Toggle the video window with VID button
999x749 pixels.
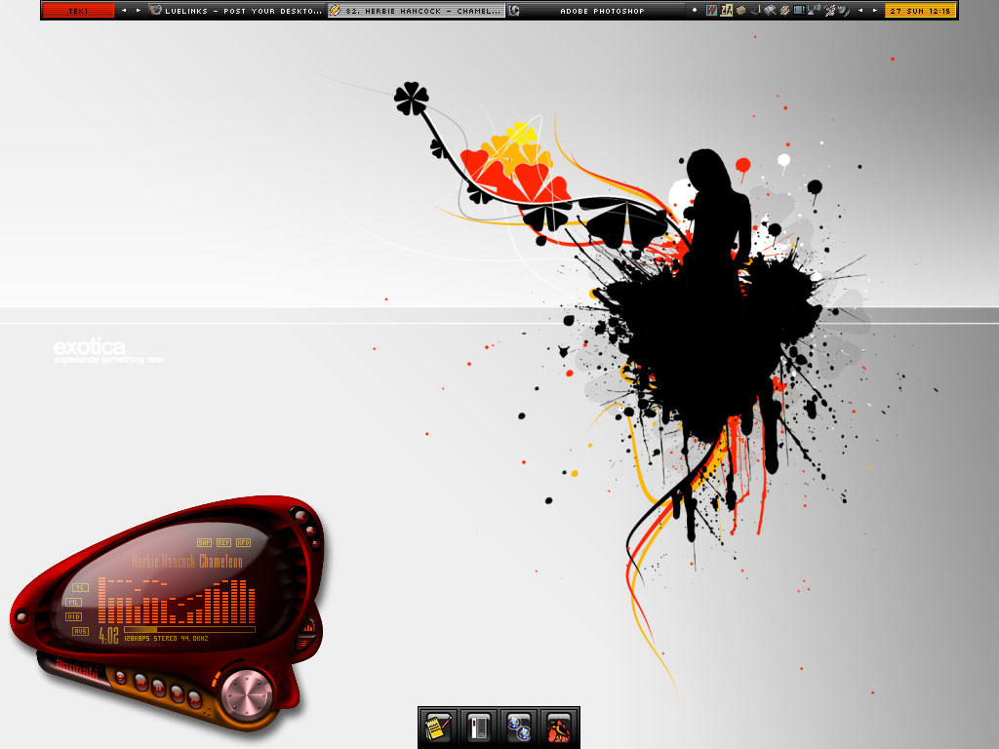tap(73, 616)
